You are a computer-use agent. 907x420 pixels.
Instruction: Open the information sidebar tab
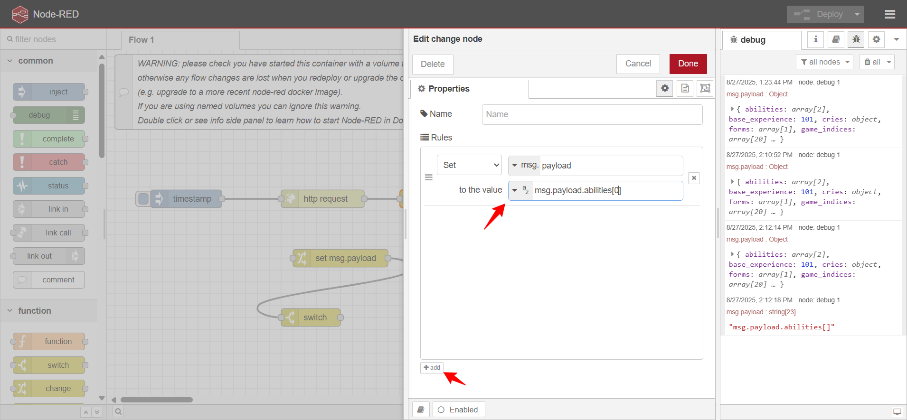coord(815,39)
